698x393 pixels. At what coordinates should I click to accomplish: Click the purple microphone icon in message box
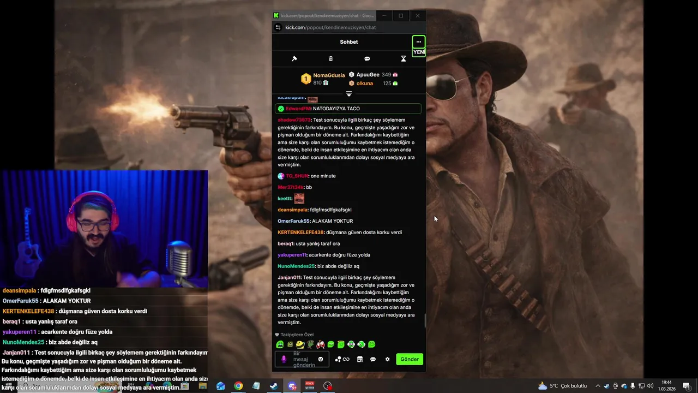click(x=284, y=359)
